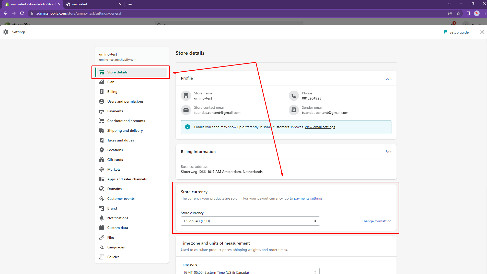Open the browser tab search chevron
The image size is (487, 274).
coord(449,4)
